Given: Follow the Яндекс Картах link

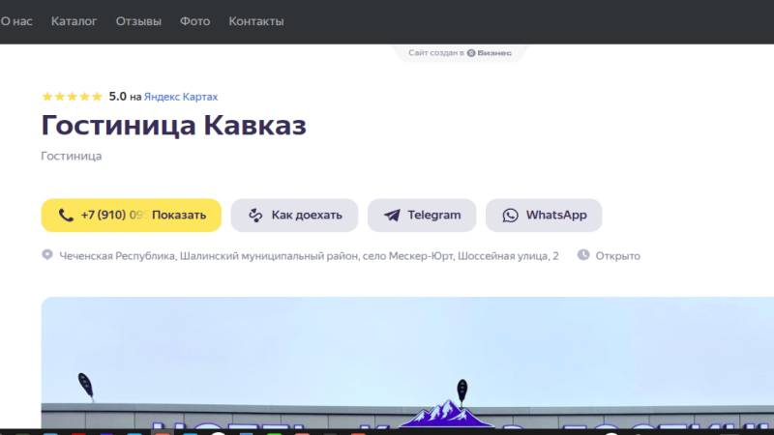Looking at the screenshot, I should point(181,97).
